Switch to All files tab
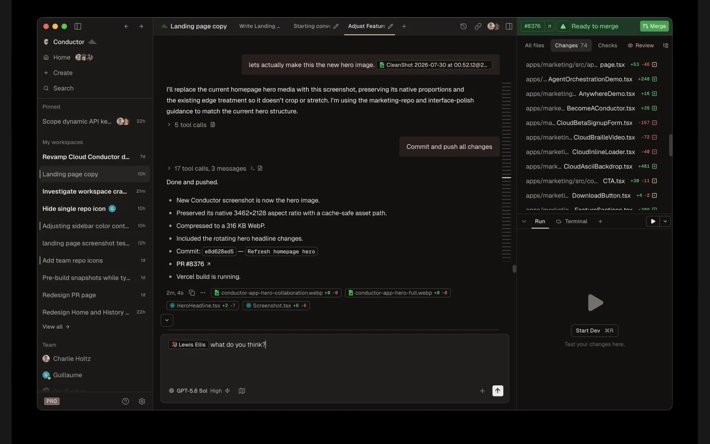 [534, 45]
